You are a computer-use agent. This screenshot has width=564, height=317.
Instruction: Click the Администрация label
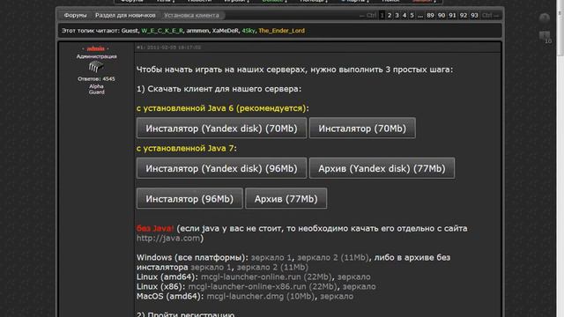(x=96, y=56)
